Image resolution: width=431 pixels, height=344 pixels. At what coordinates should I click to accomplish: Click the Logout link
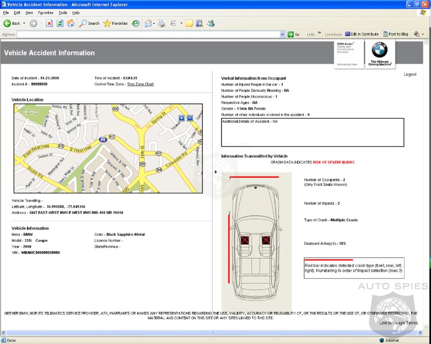tap(410, 74)
